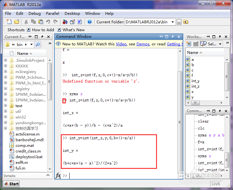233x190 pixels.
Task: Open the Debug menu
Action: pyautogui.click(x=35, y=14)
